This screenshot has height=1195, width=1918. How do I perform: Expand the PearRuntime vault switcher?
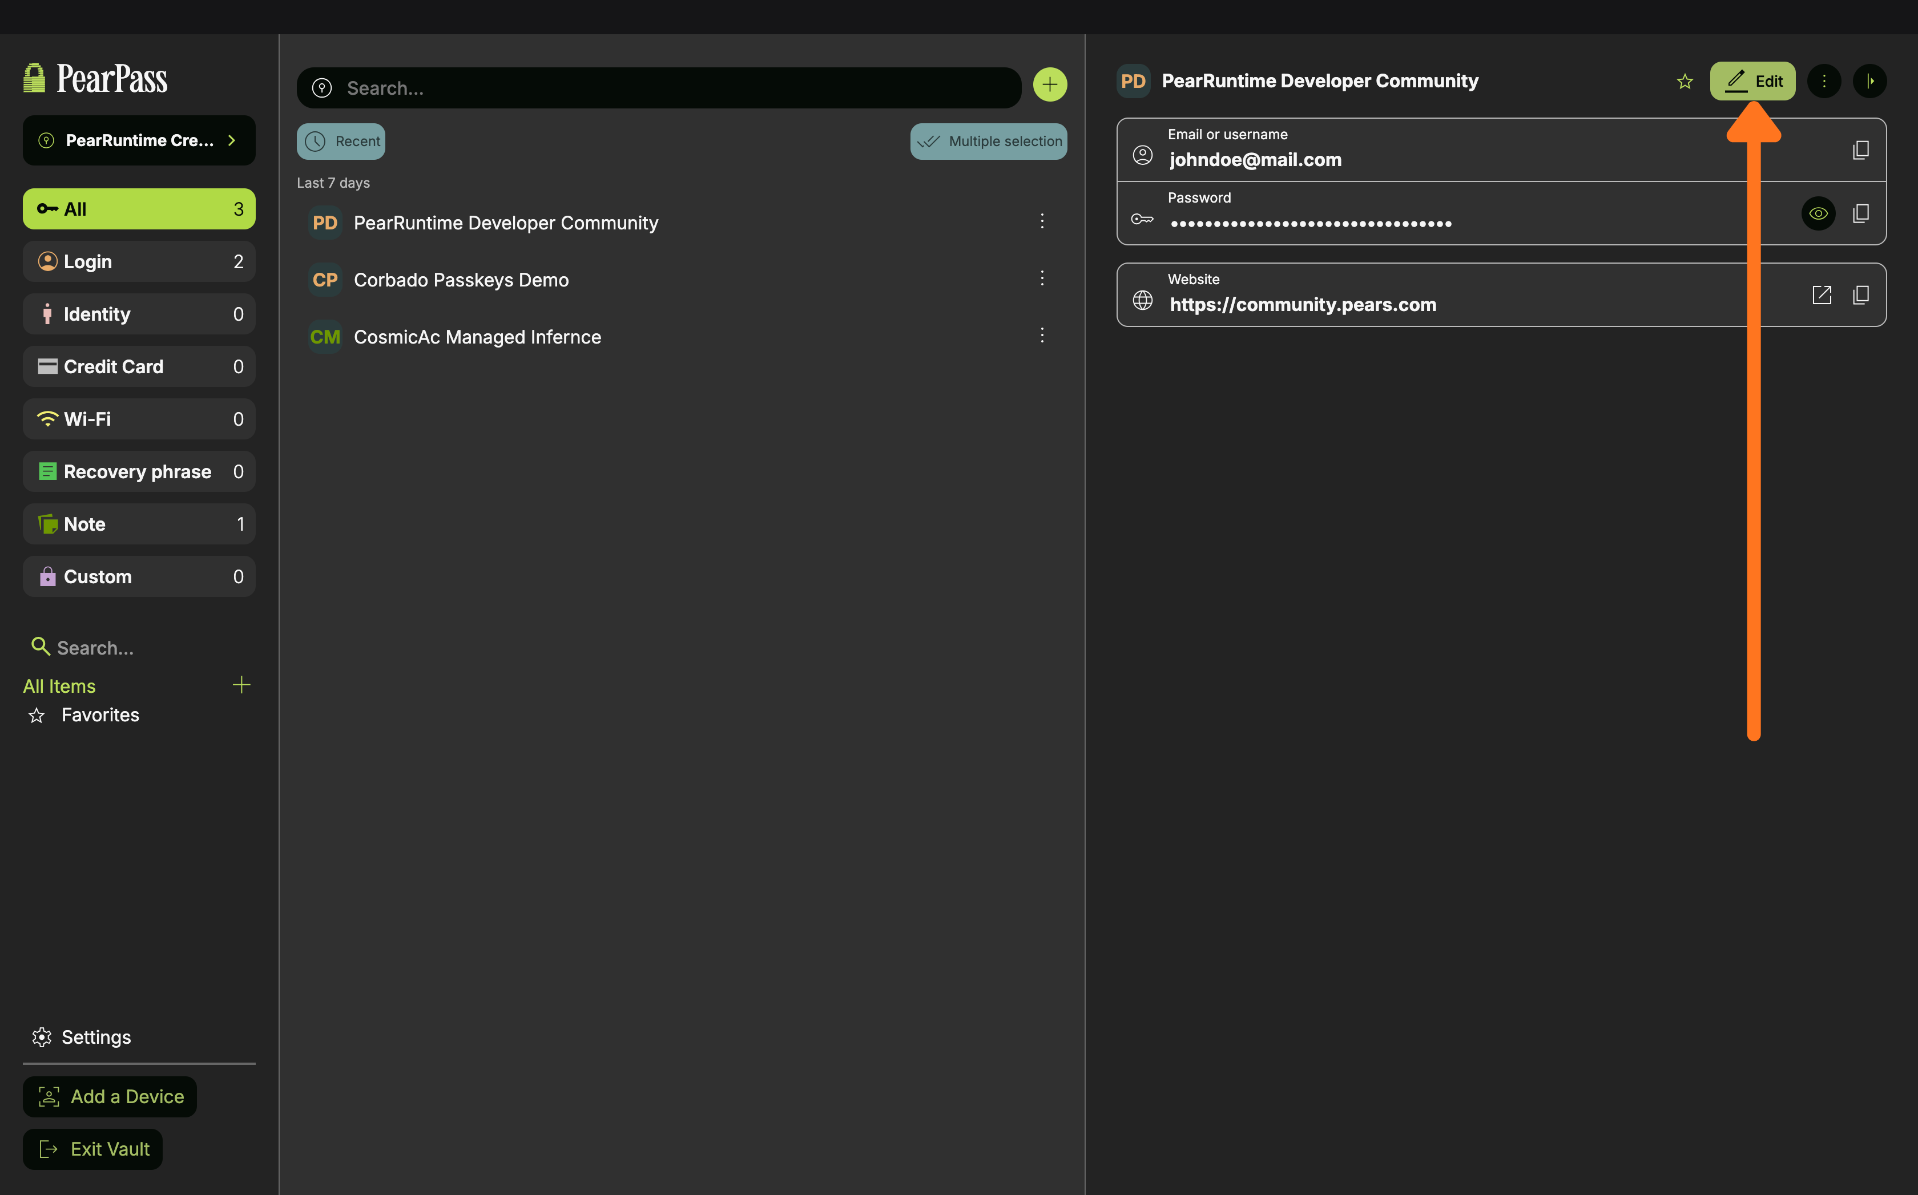[x=139, y=141]
